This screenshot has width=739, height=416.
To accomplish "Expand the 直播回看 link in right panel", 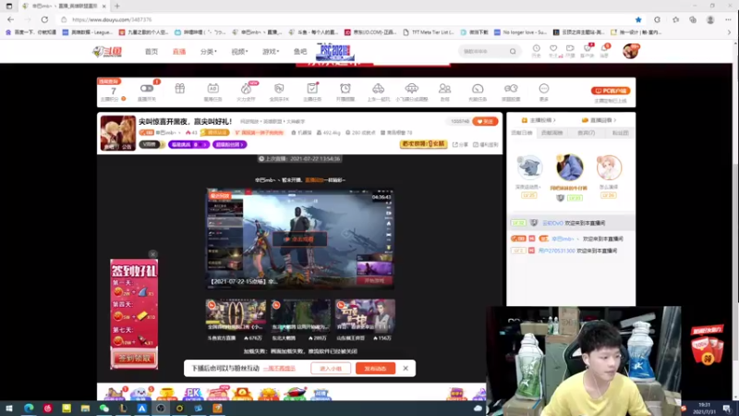I will pyautogui.click(x=600, y=120).
